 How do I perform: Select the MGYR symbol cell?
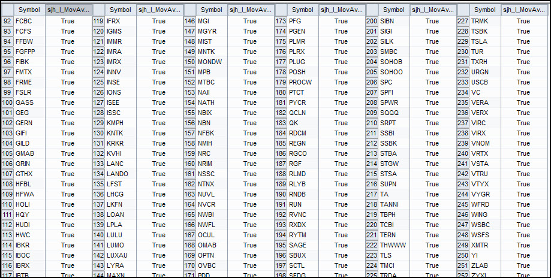(212, 31)
